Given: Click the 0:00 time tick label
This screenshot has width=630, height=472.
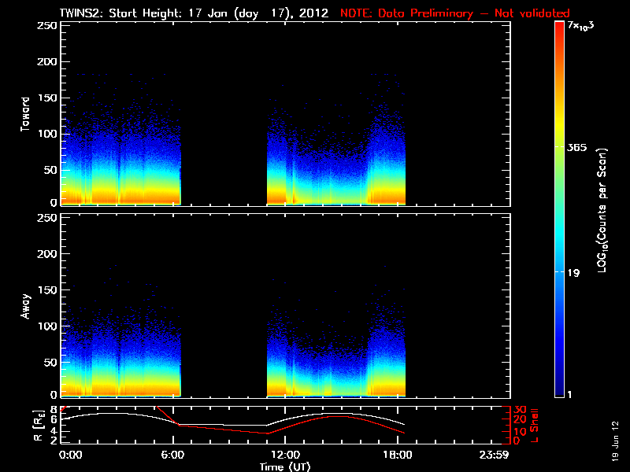Looking at the screenshot, I should [x=71, y=455].
